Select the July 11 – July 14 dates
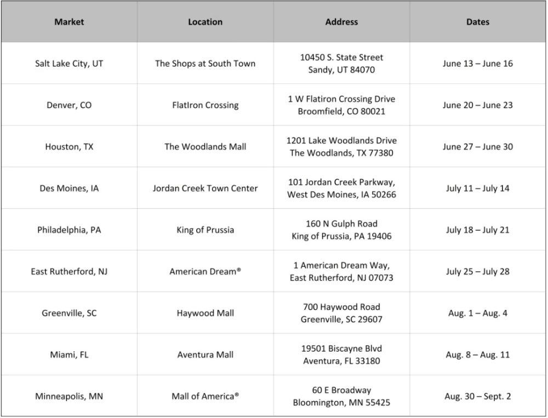 [x=478, y=188]
